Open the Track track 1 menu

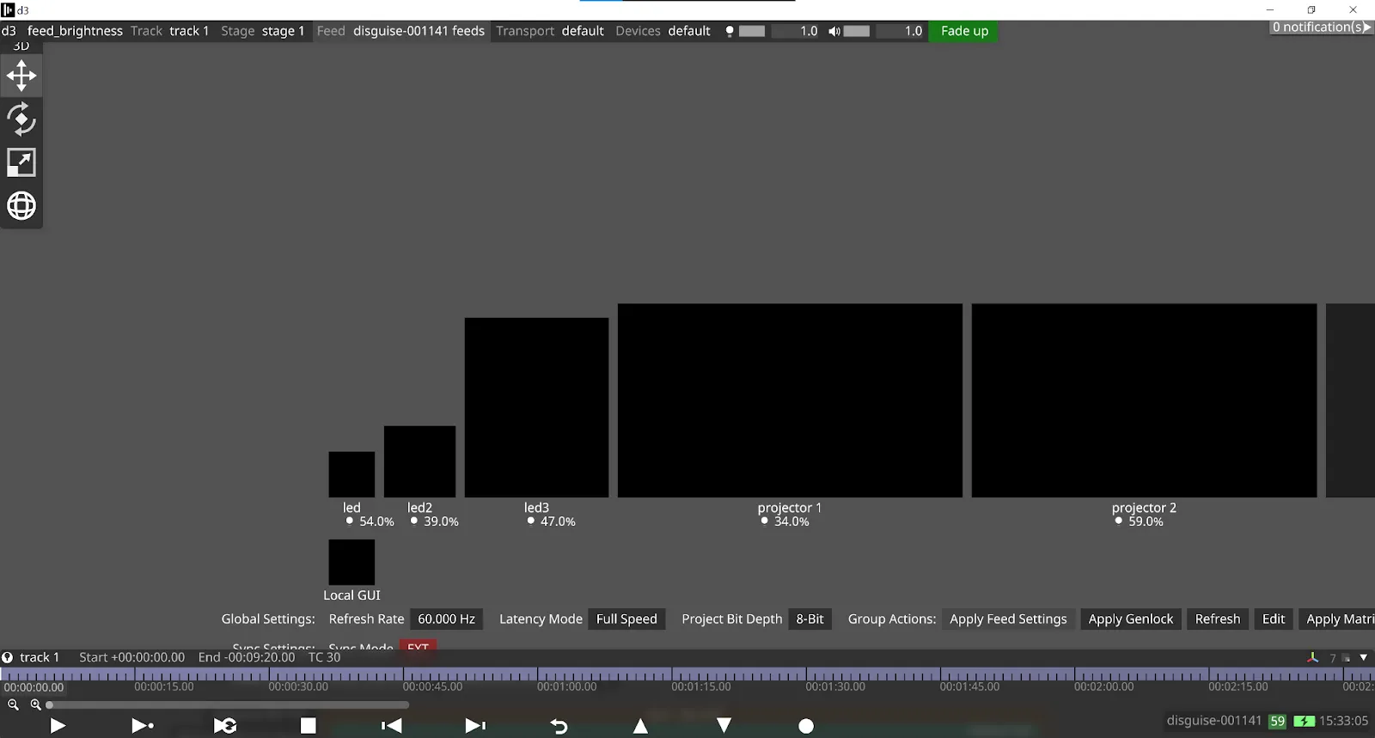pyautogui.click(x=170, y=31)
